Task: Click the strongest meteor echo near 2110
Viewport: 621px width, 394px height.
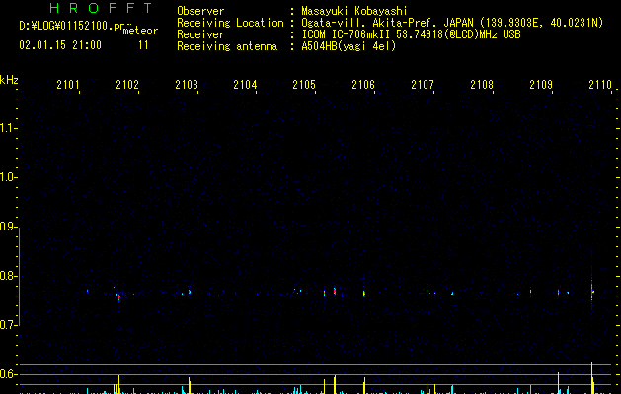Action: click(592, 292)
